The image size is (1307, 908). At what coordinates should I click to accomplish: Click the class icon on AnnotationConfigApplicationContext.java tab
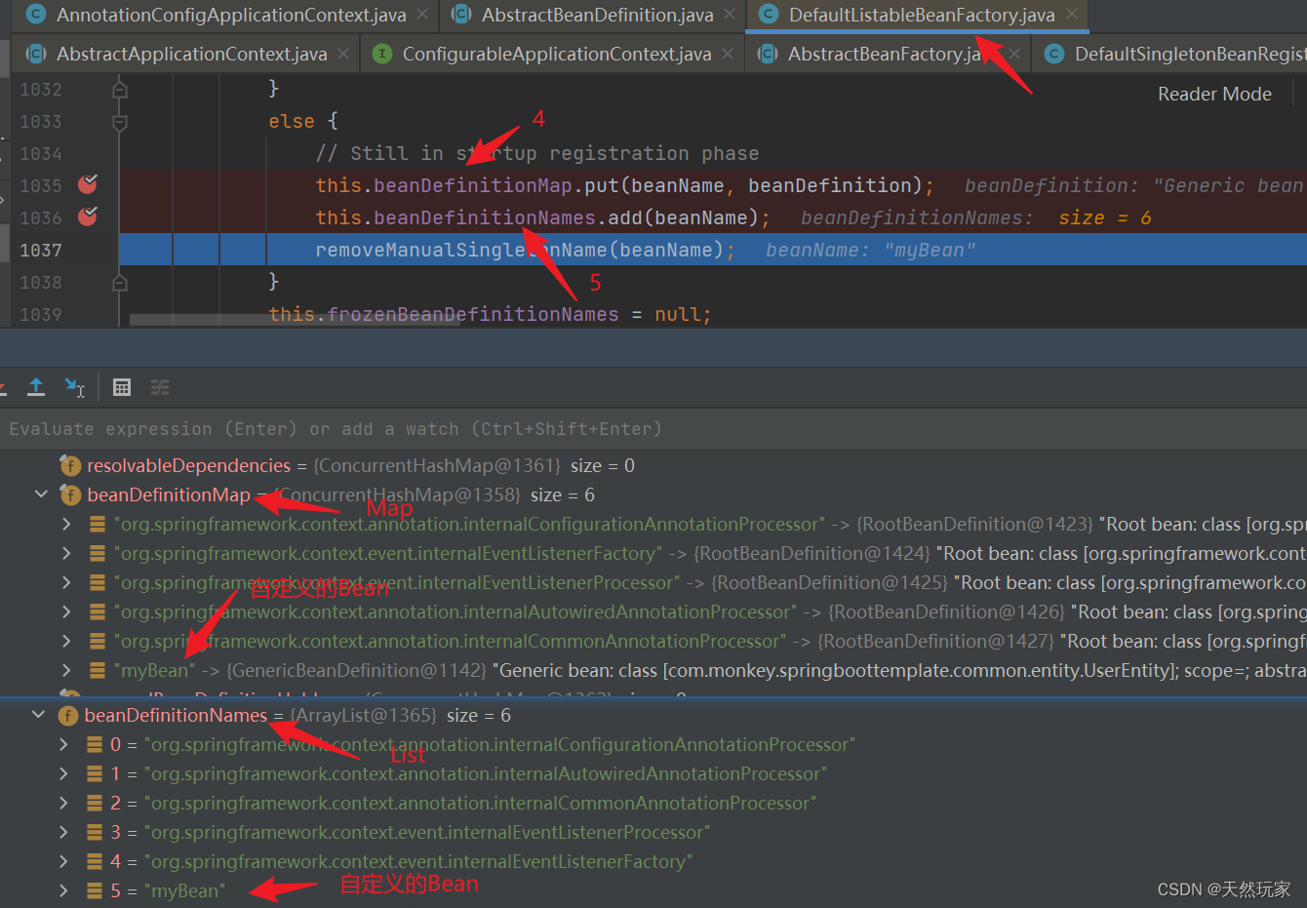pos(36,15)
